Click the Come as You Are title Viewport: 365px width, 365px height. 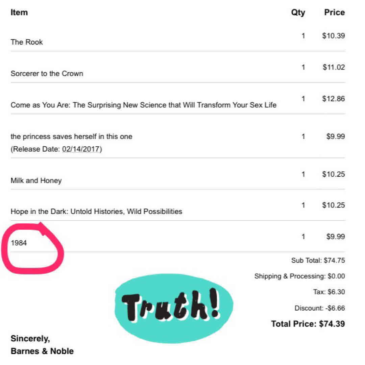pyautogui.click(x=143, y=105)
